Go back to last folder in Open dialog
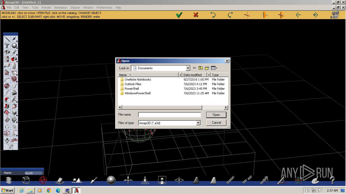The width and height of the screenshot is (346, 194). [x=194, y=68]
